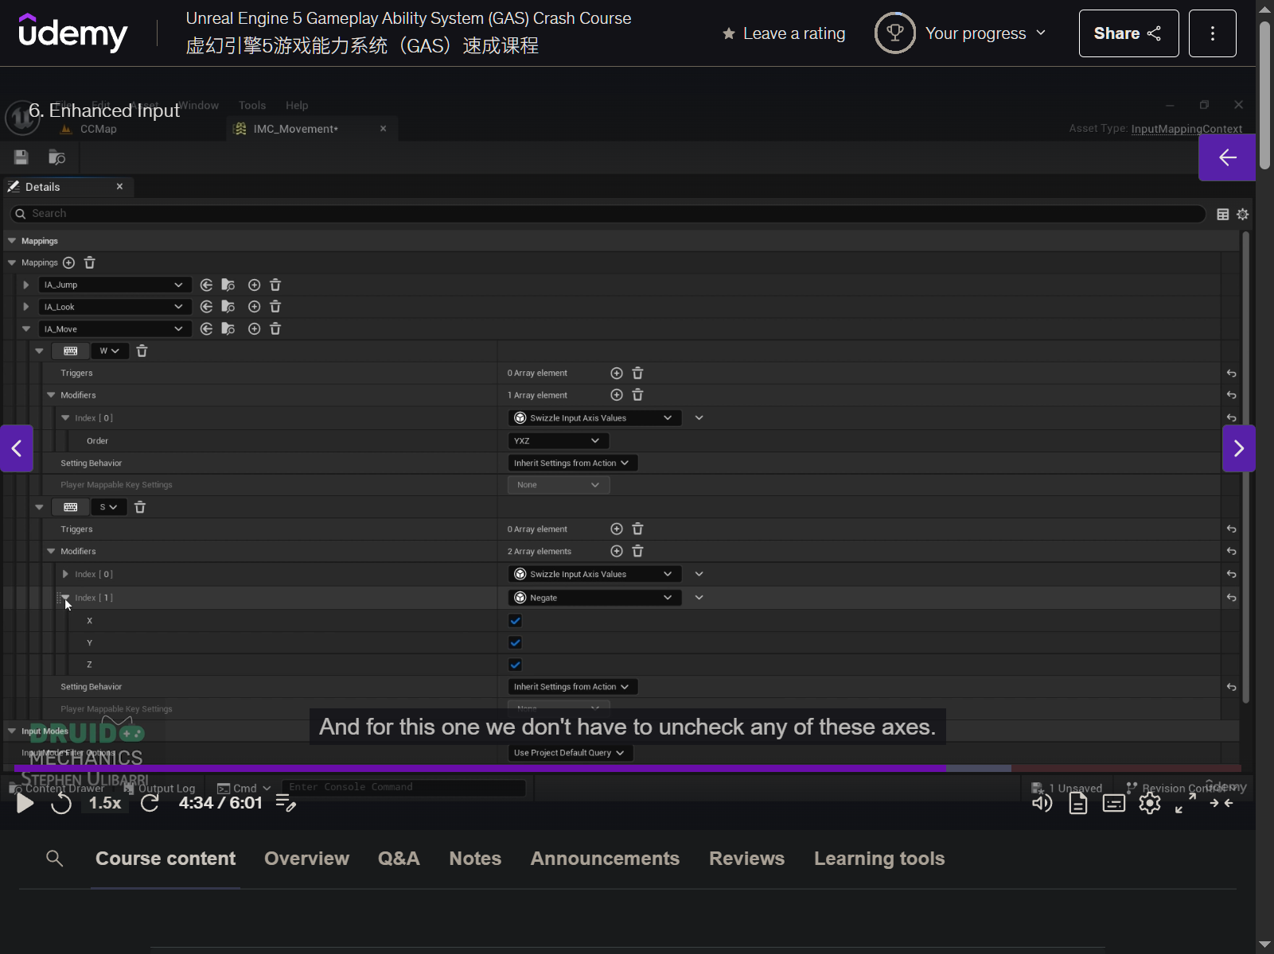Viewport: 1274px width, 954px height.
Task: Open the Reviews tab
Action: (746, 859)
